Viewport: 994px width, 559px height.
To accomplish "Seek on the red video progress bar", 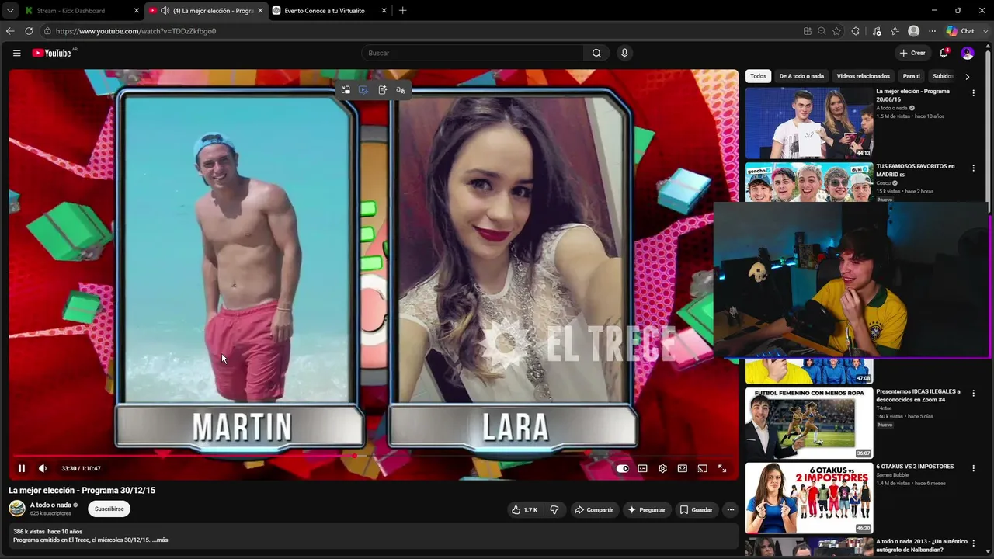I will coord(373,456).
